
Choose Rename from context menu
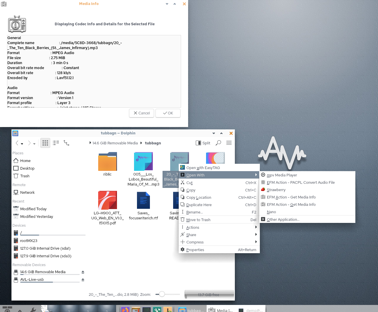click(219, 212)
